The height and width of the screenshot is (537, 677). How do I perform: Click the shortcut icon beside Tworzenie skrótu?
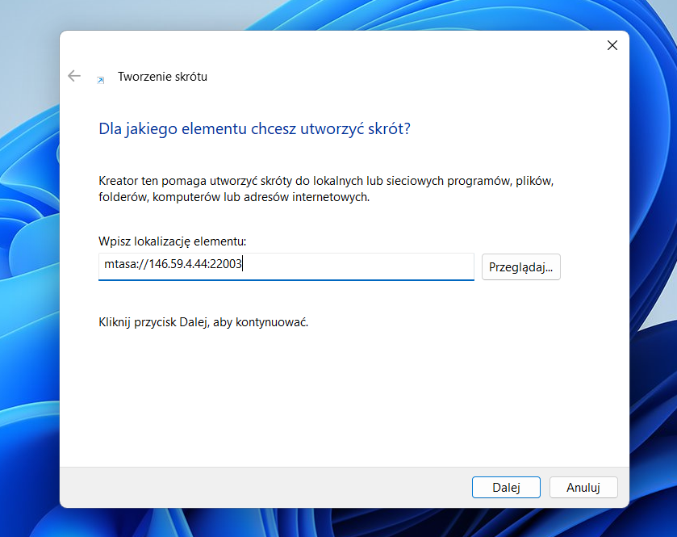pyautogui.click(x=101, y=80)
